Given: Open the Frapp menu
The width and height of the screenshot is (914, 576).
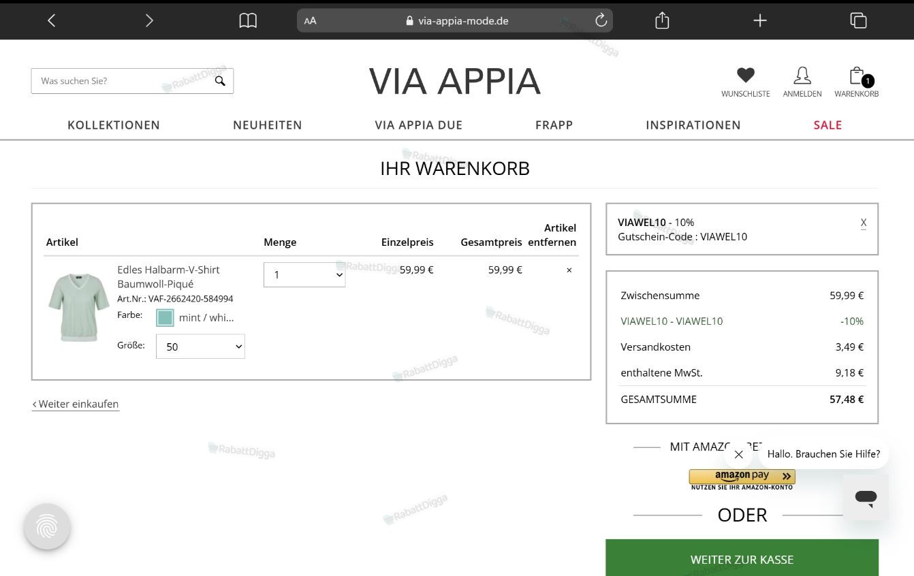Looking at the screenshot, I should (554, 125).
